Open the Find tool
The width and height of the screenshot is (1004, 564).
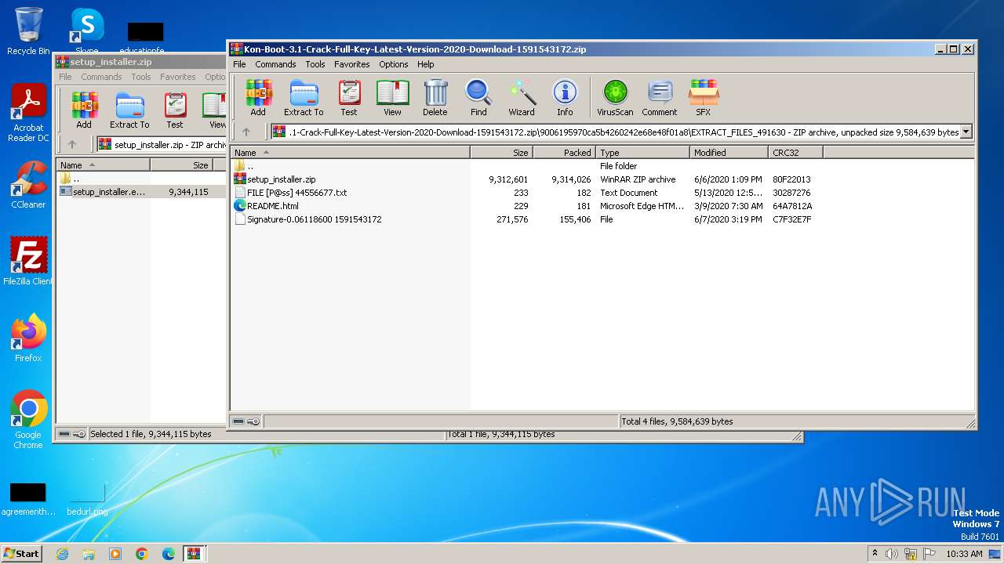[478, 98]
